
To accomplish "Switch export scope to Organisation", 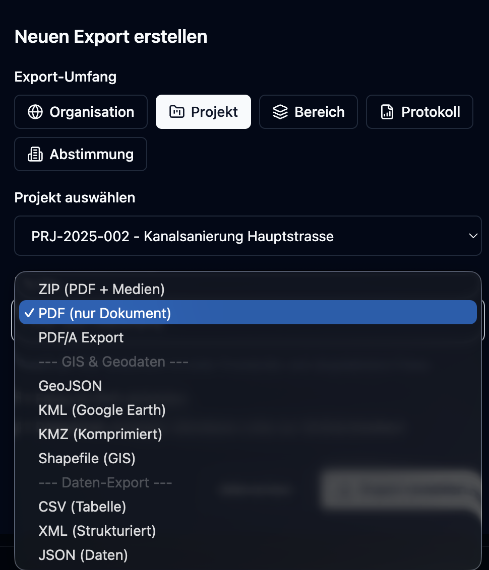I will [x=81, y=112].
